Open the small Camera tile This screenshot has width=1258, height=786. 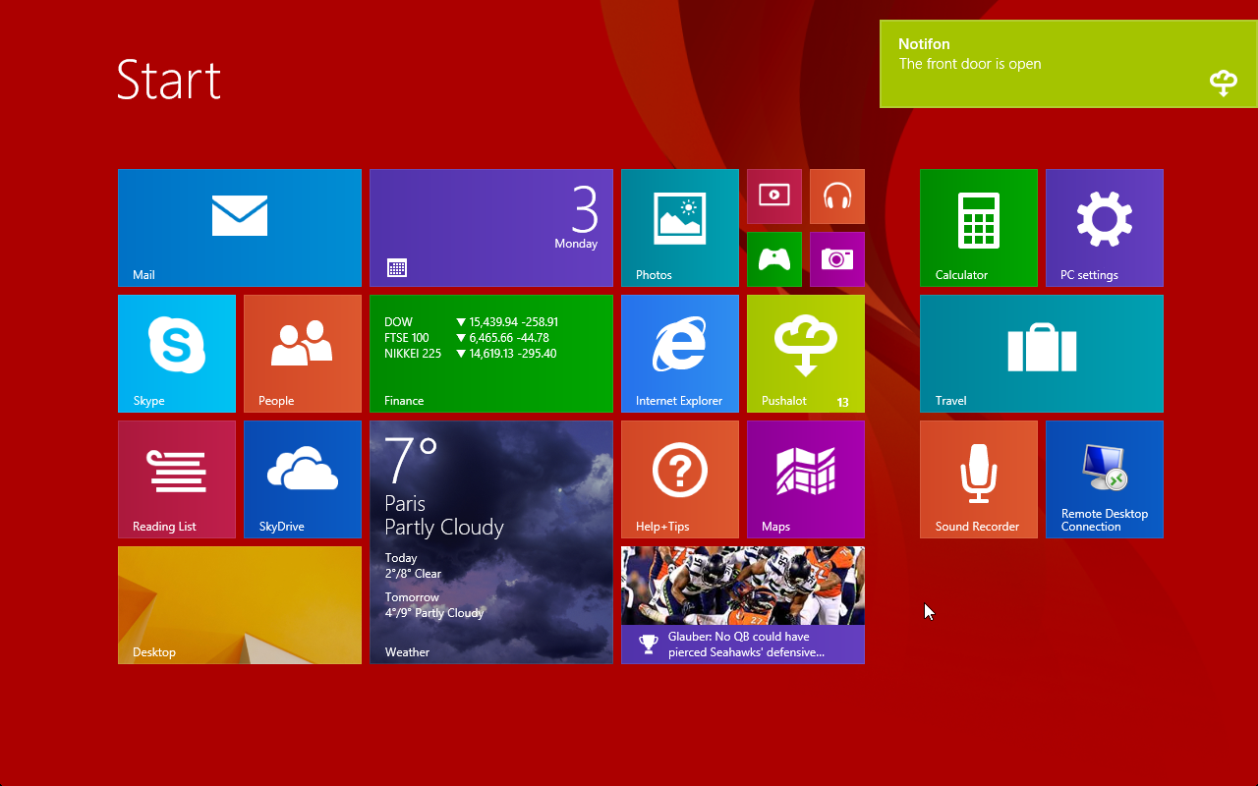(836, 259)
